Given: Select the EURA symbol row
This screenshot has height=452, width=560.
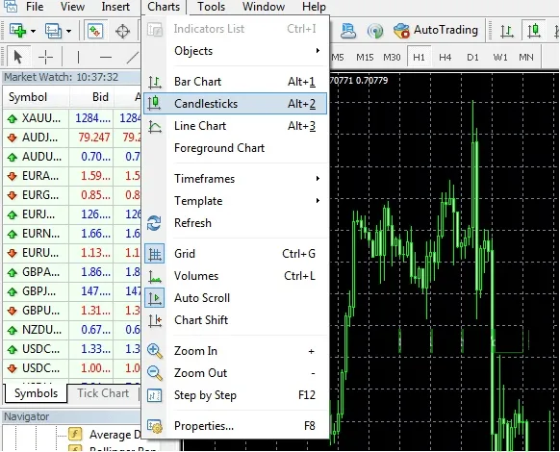Looking at the screenshot, I should tap(72, 176).
